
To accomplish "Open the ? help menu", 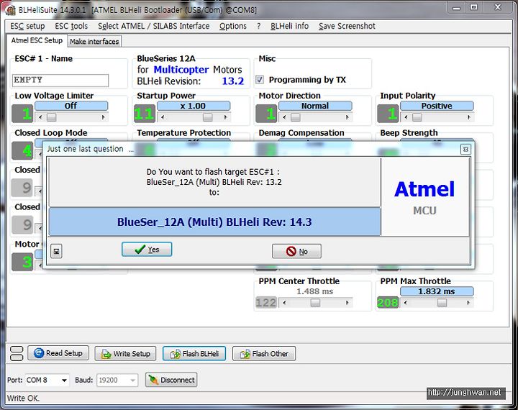I will coord(259,26).
